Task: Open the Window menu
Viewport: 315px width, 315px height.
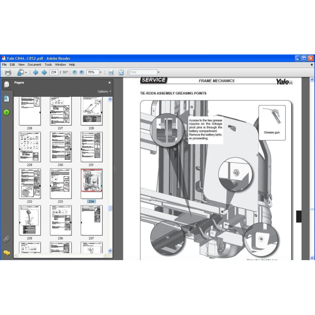Action: click(x=60, y=64)
